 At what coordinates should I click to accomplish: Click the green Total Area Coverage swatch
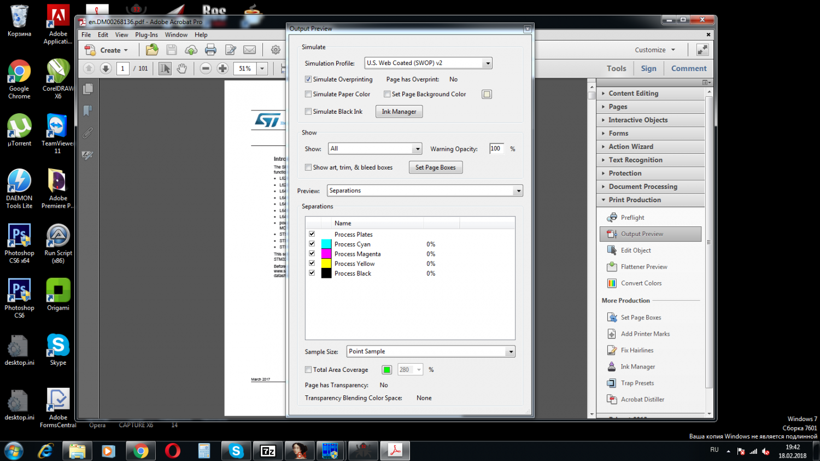387,370
